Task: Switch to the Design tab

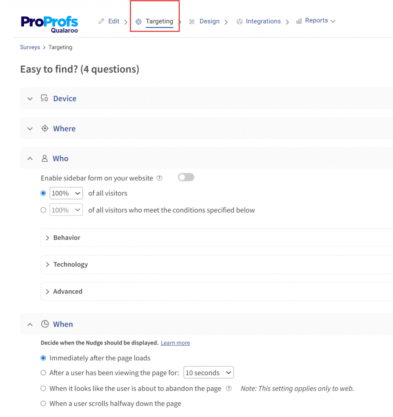Action: [x=209, y=21]
